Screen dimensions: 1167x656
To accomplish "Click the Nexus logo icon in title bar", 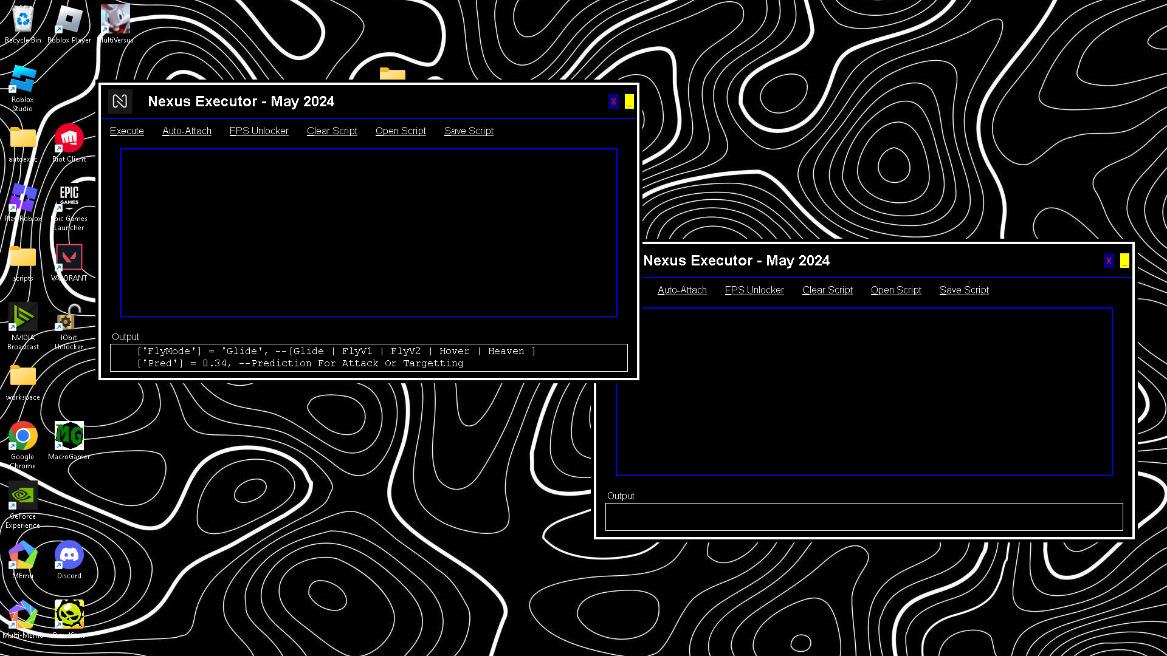I will click(x=120, y=101).
